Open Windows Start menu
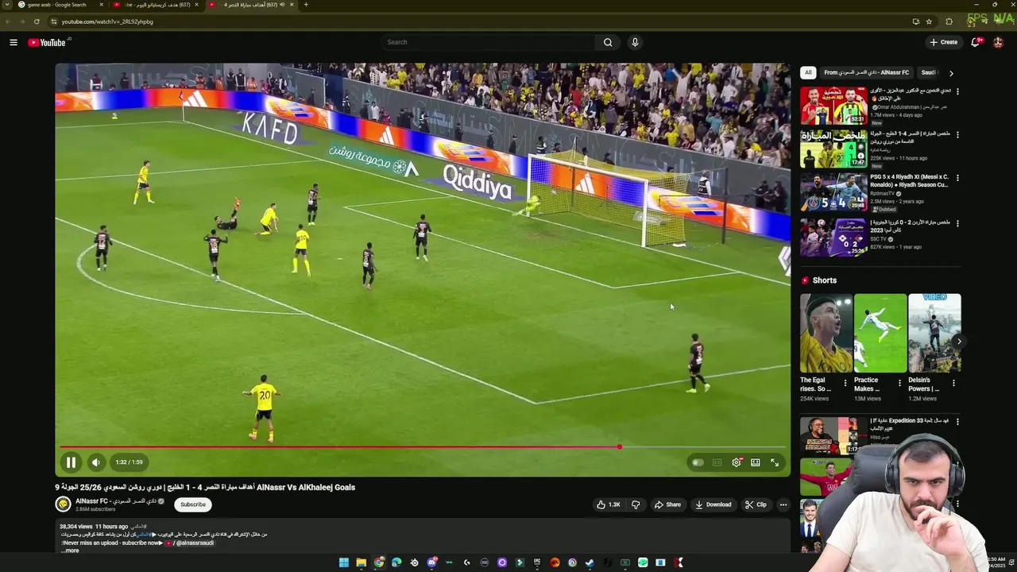 pos(343,562)
